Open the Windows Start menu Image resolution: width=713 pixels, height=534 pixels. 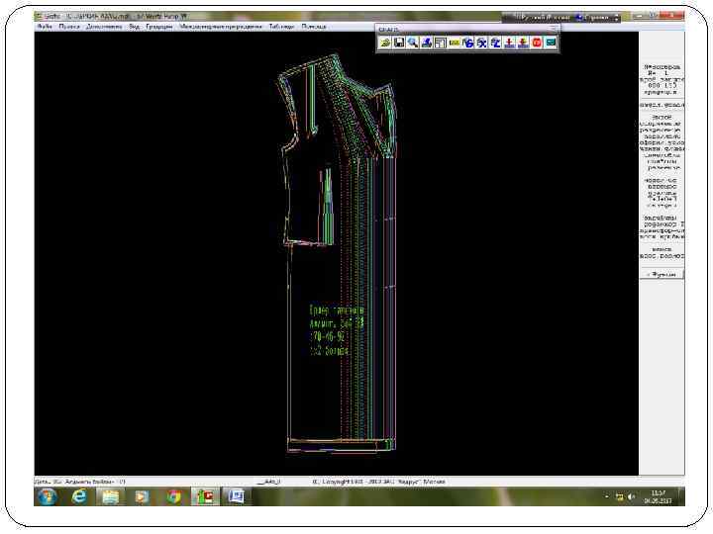click(x=48, y=496)
